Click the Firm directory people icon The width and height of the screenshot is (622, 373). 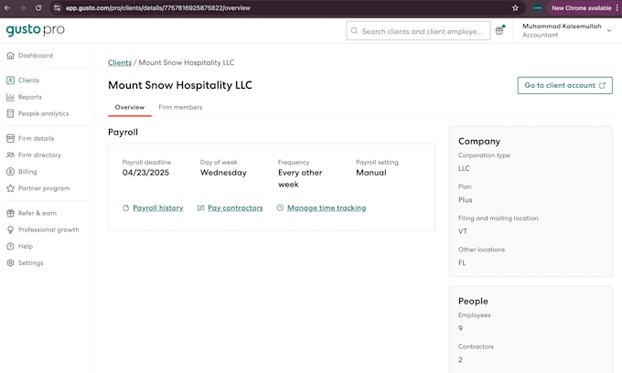(x=10, y=155)
